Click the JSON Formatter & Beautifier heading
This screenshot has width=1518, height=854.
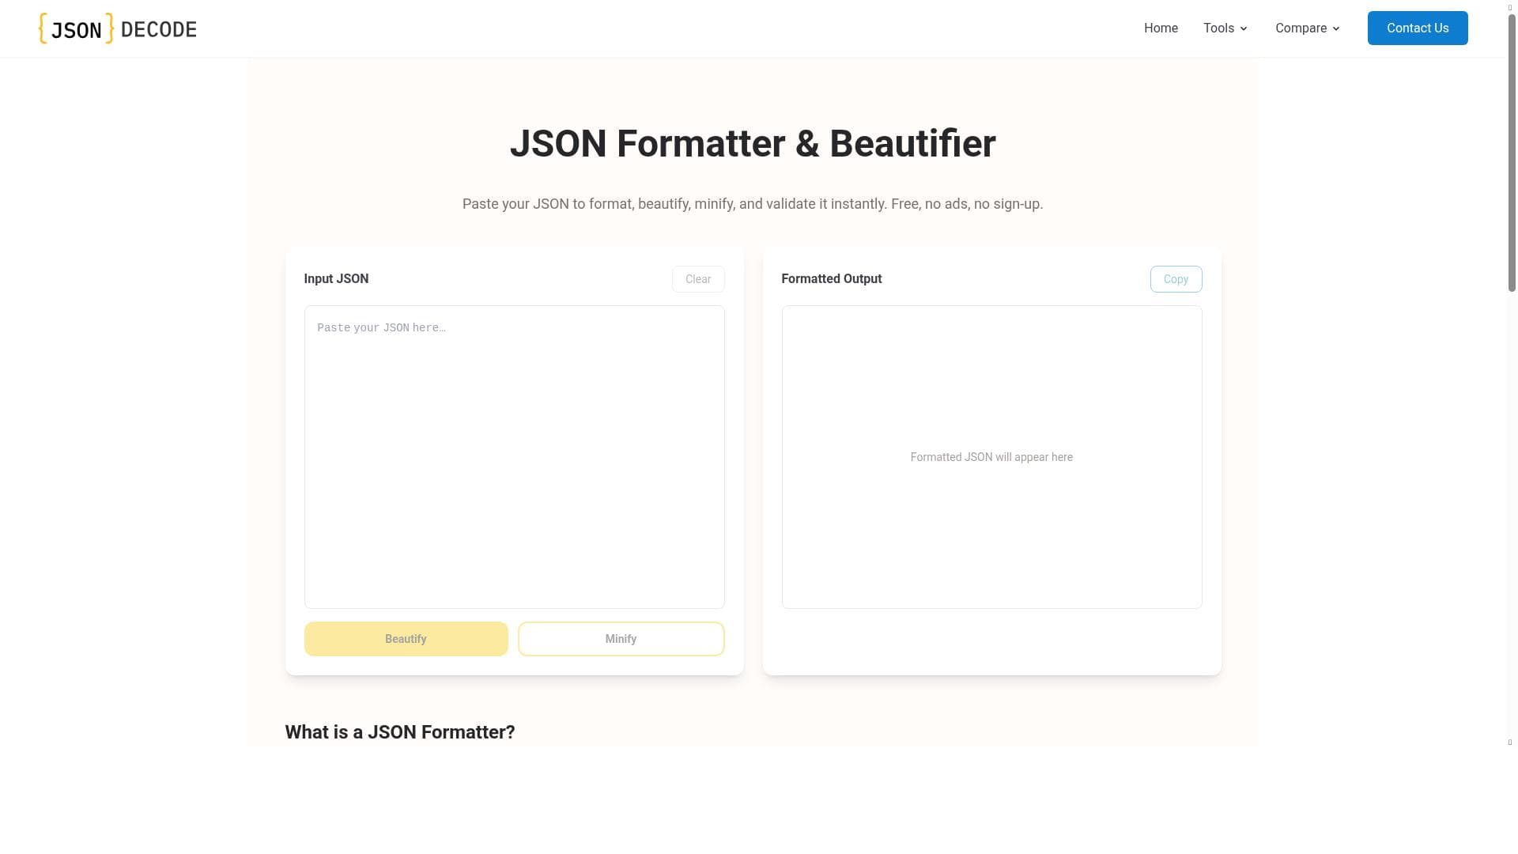752,144
